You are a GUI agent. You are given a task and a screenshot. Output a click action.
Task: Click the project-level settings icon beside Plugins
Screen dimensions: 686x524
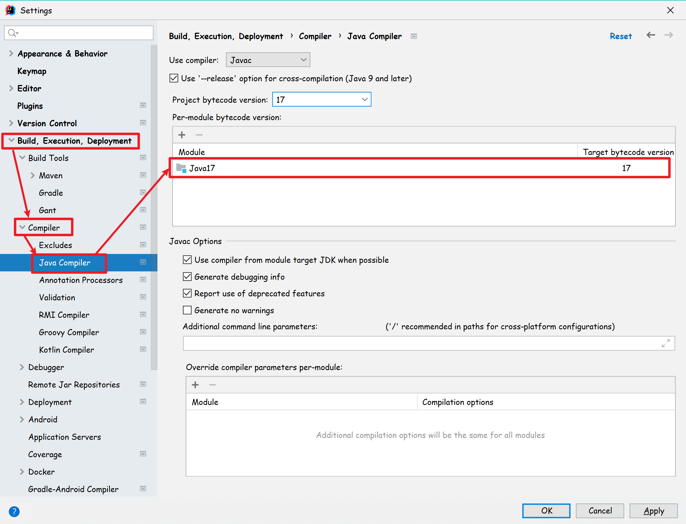[x=143, y=105]
